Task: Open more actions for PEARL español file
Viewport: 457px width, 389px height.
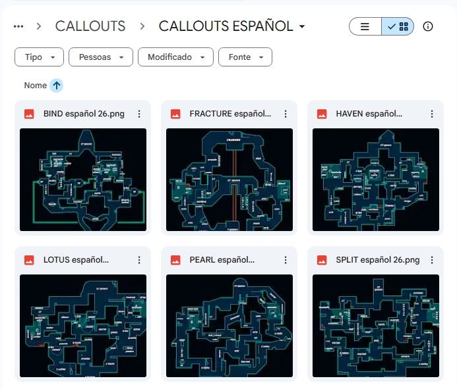Action: point(286,260)
